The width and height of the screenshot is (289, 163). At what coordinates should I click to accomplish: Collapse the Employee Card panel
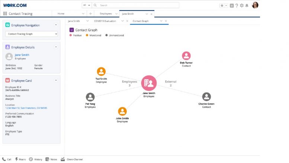click(56, 80)
